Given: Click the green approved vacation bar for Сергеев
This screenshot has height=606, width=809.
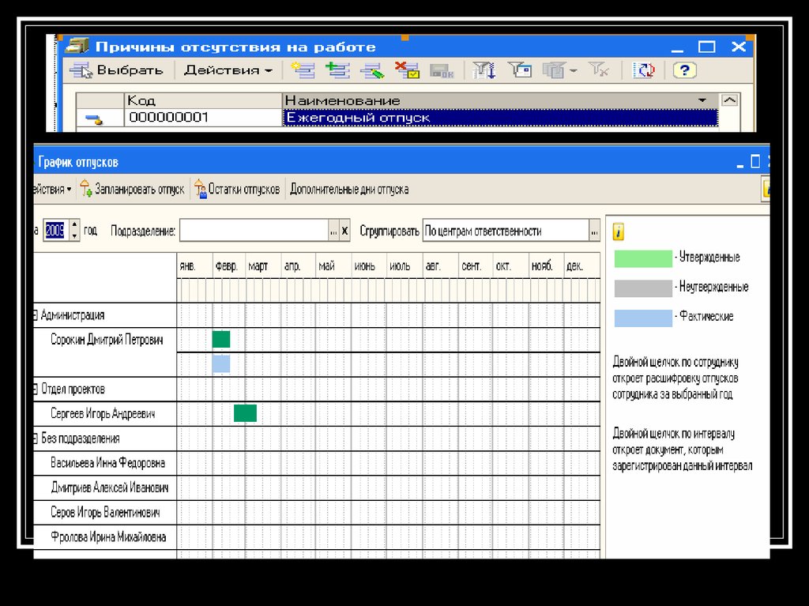Looking at the screenshot, I should click(245, 413).
